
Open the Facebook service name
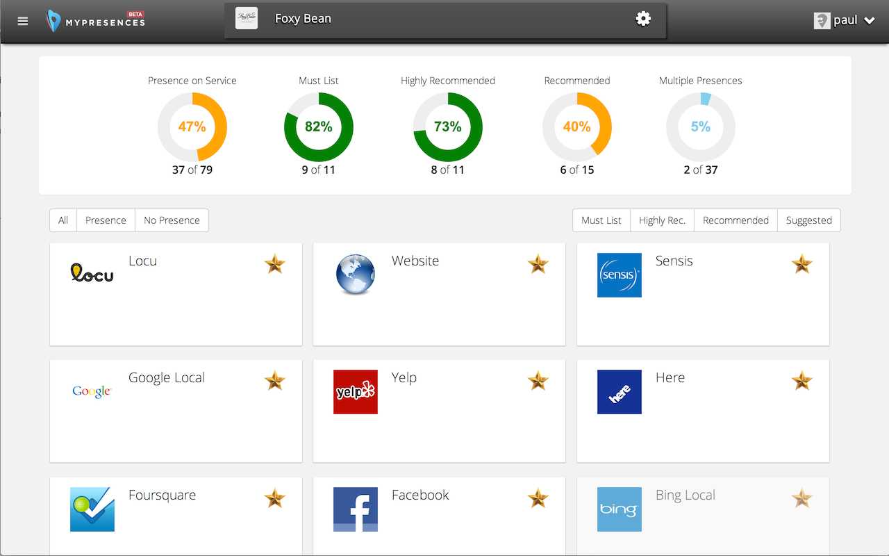(x=420, y=496)
